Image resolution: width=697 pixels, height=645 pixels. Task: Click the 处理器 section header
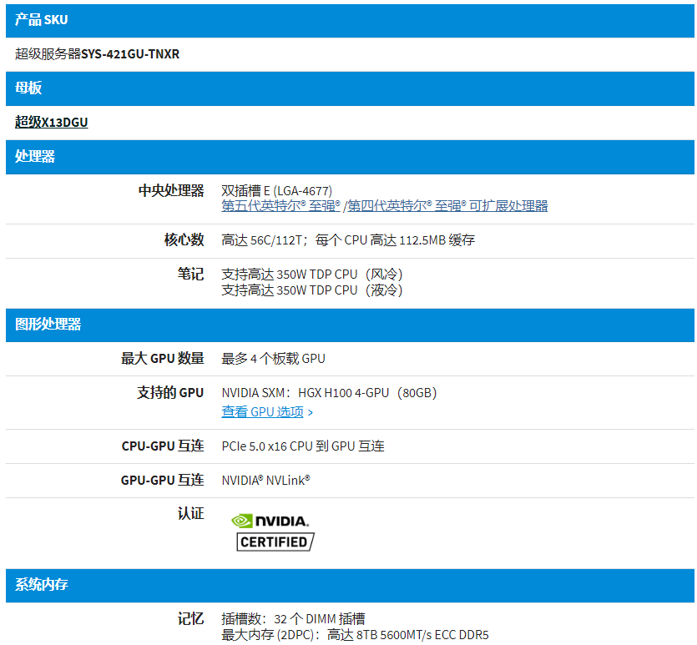click(x=350, y=157)
